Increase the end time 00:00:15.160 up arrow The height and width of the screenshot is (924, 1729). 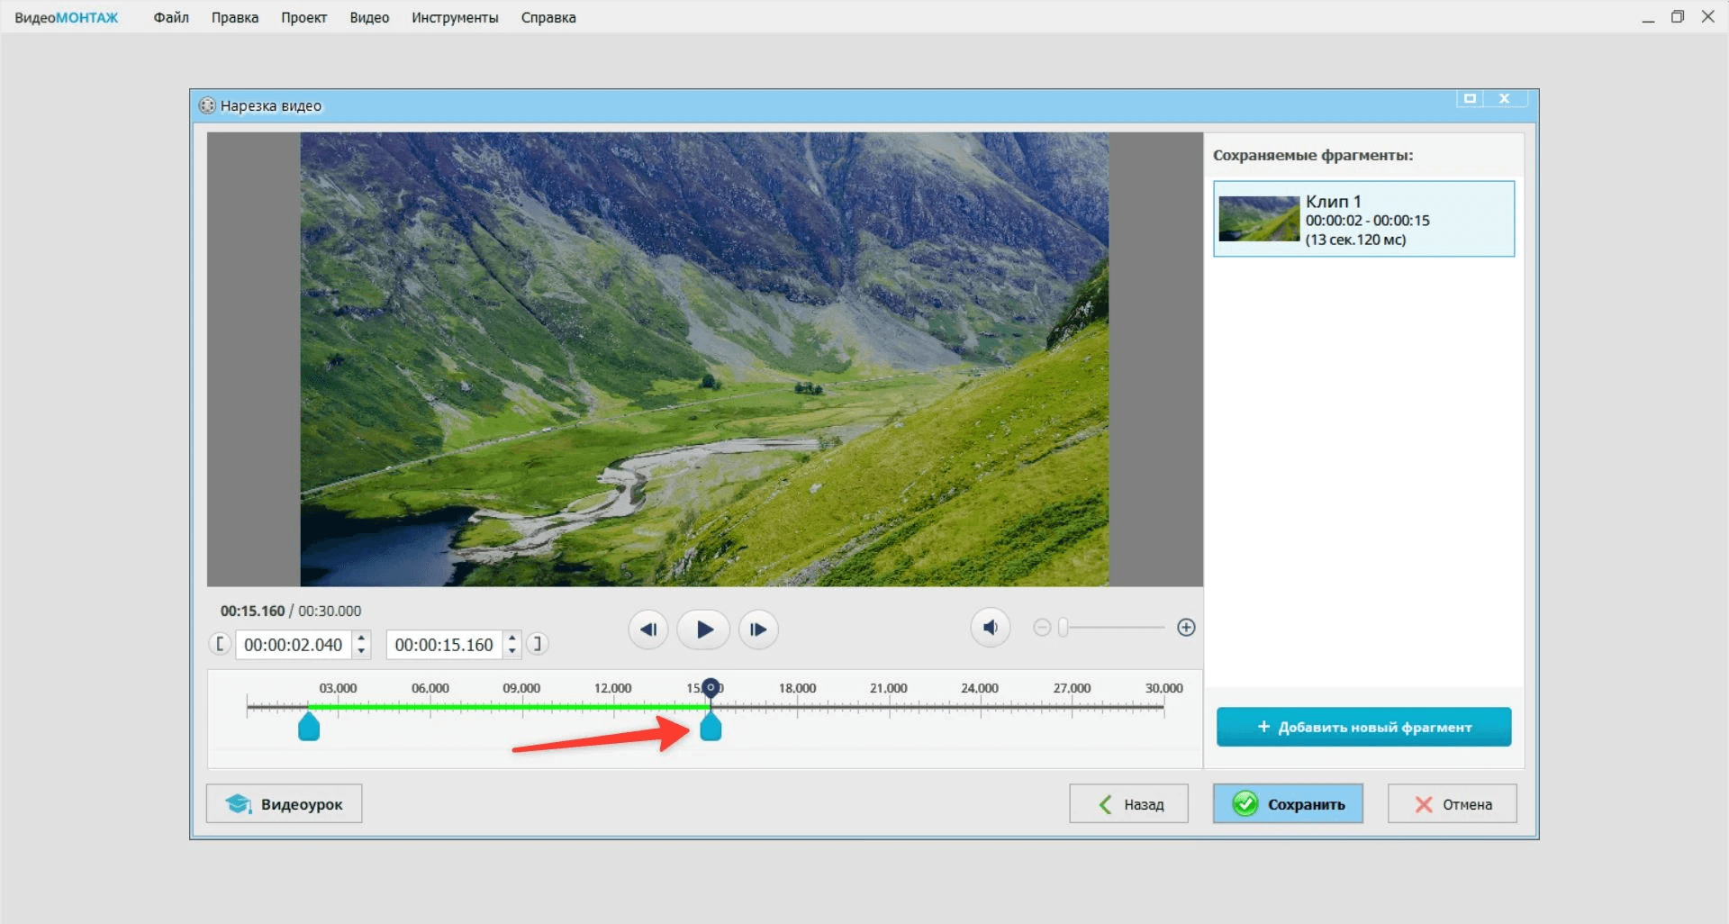pos(511,639)
